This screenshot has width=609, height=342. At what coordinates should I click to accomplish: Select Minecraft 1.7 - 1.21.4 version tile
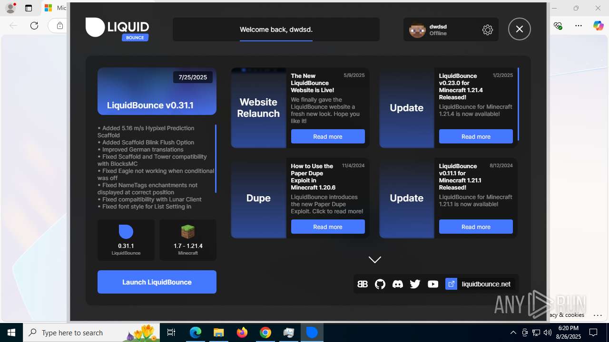click(x=188, y=240)
